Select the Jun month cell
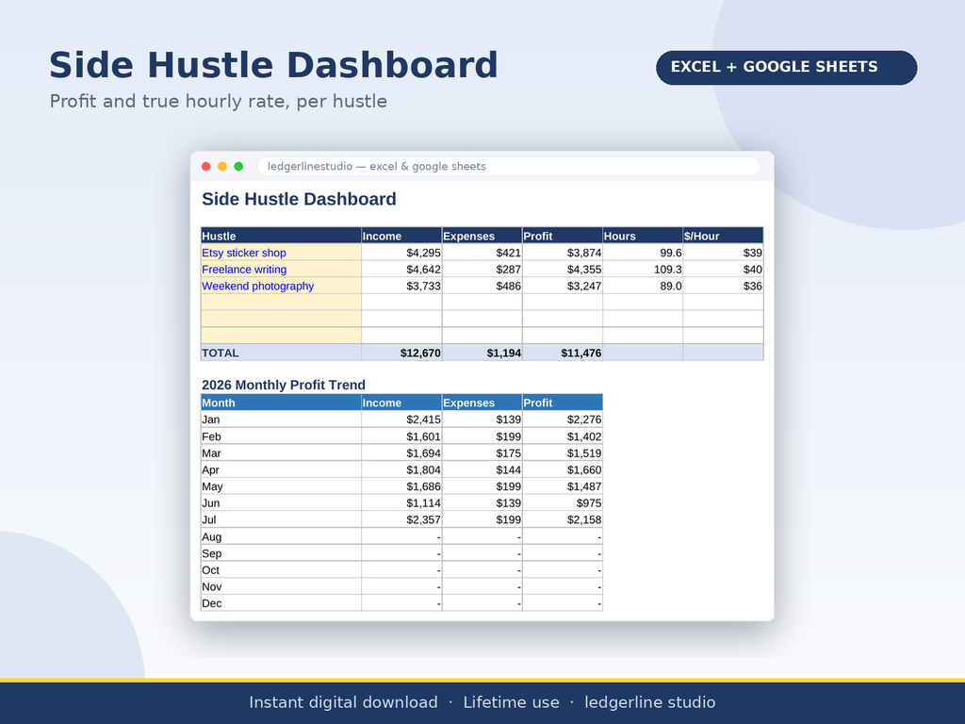This screenshot has height=724, width=965. click(281, 503)
